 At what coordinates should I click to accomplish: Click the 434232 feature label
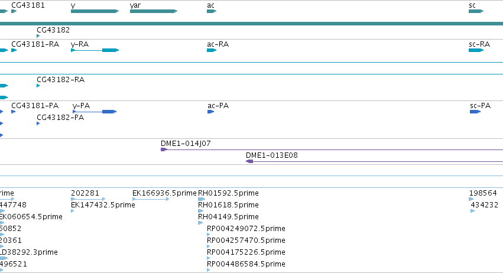(485, 204)
